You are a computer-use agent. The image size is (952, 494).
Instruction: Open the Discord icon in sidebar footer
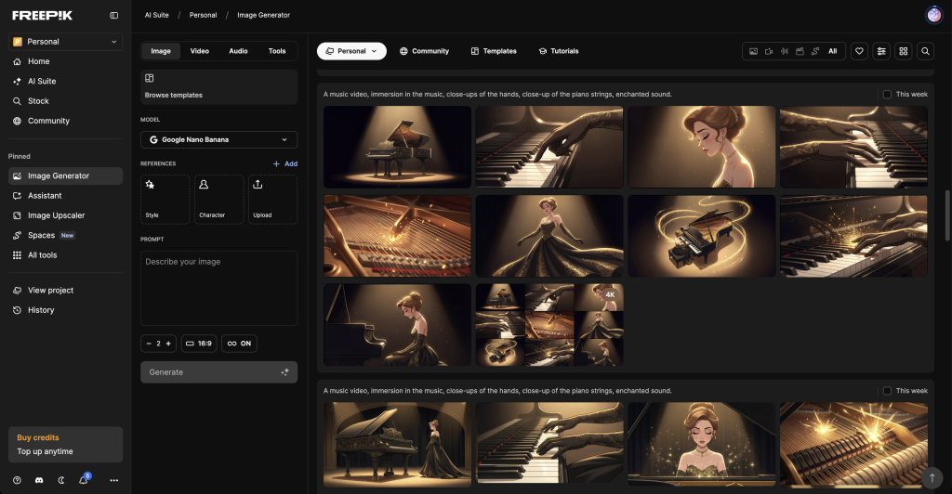(x=39, y=480)
